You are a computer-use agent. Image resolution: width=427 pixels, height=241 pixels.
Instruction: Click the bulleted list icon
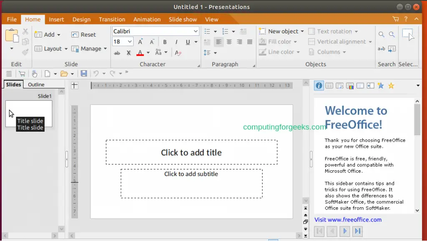207,32
